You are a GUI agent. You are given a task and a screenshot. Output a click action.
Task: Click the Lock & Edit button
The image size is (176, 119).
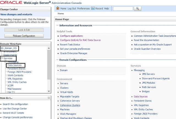pyautogui.click(x=24, y=30)
